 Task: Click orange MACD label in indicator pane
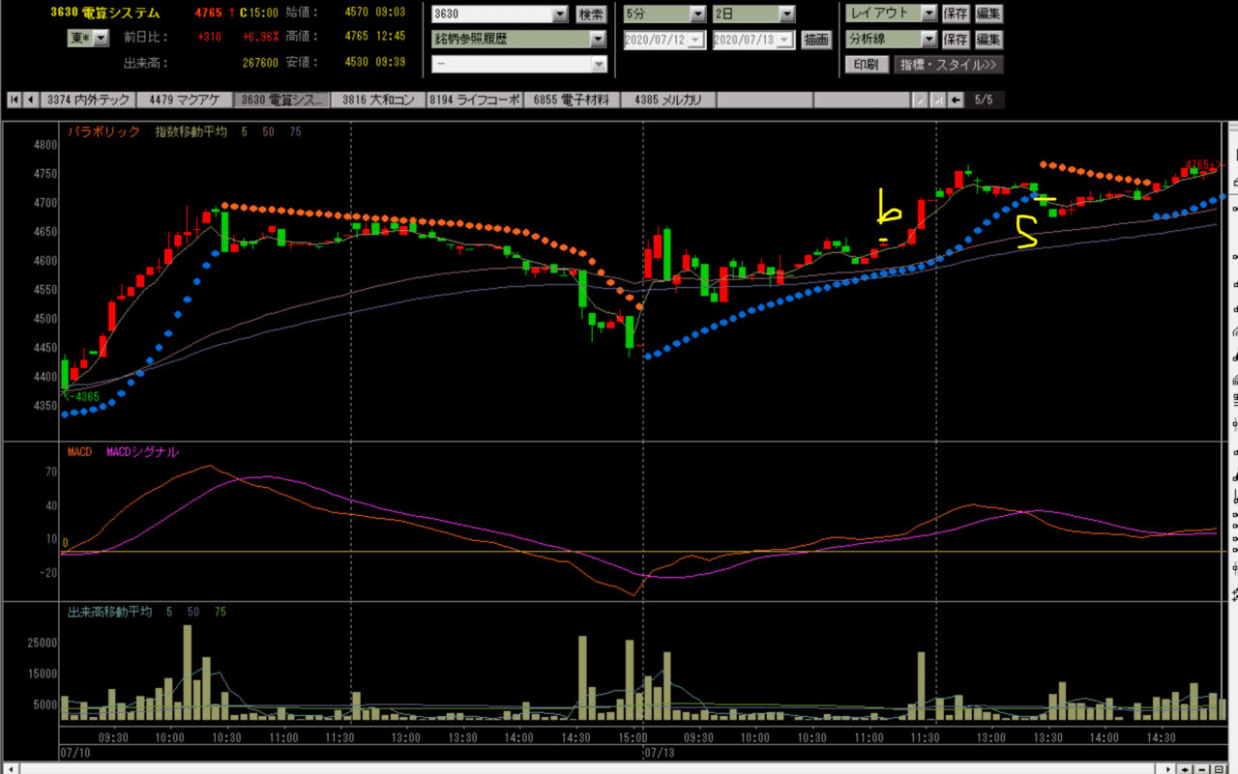[x=79, y=451]
